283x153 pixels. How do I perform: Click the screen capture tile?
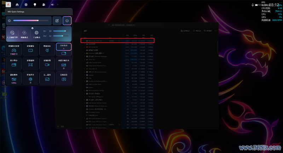pos(30,64)
